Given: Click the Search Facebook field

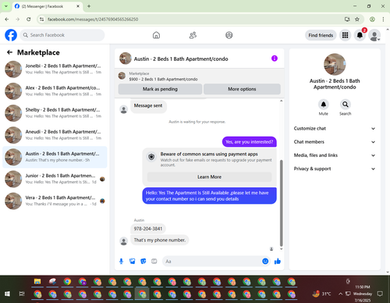Looking at the screenshot, I should 62,35.
